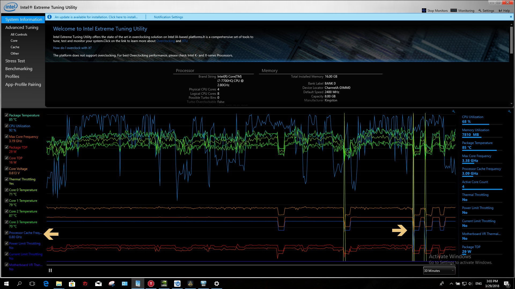The height and width of the screenshot is (289, 515).
Task: Open the Windows Start menu
Action: (x=6, y=284)
